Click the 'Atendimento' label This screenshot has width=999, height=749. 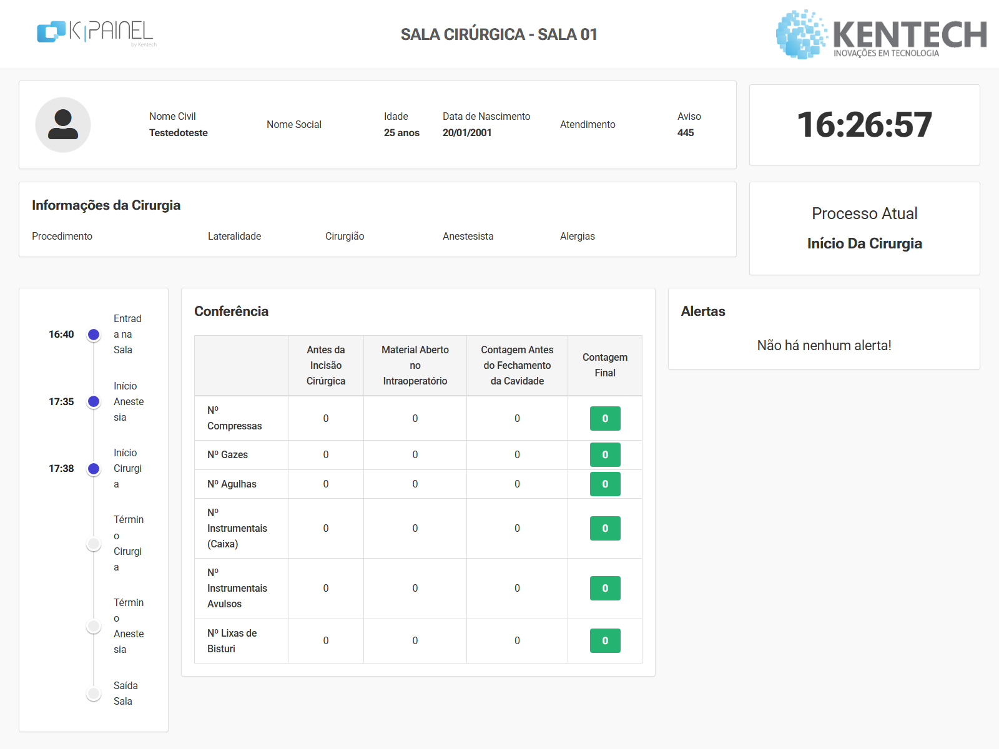588,124
